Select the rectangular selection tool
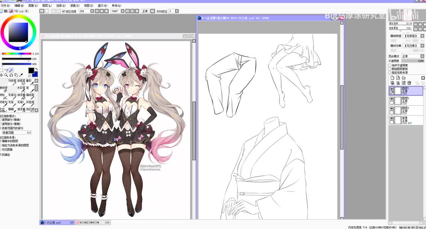The width and height of the screenshot is (426, 229). pos(1,70)
